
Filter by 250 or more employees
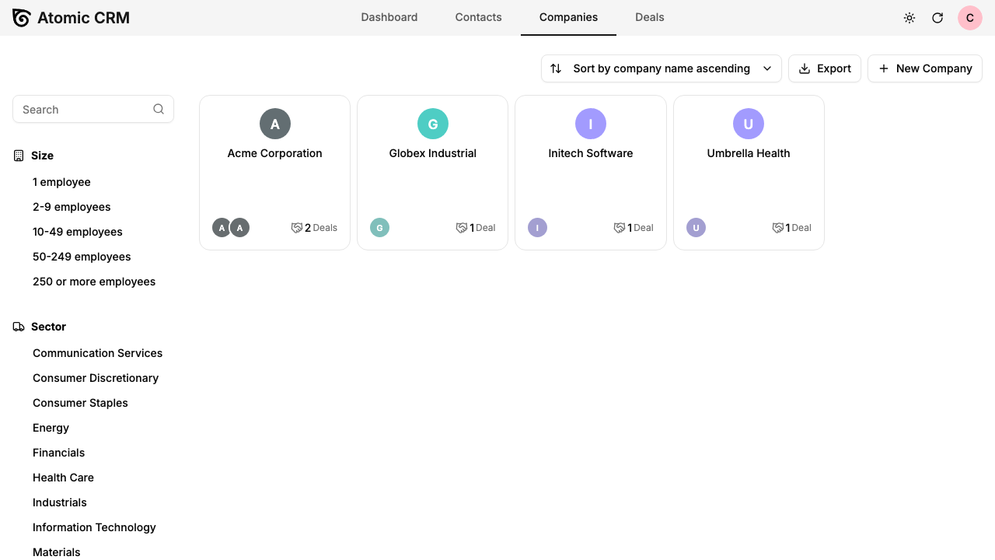tap(94, 282)
